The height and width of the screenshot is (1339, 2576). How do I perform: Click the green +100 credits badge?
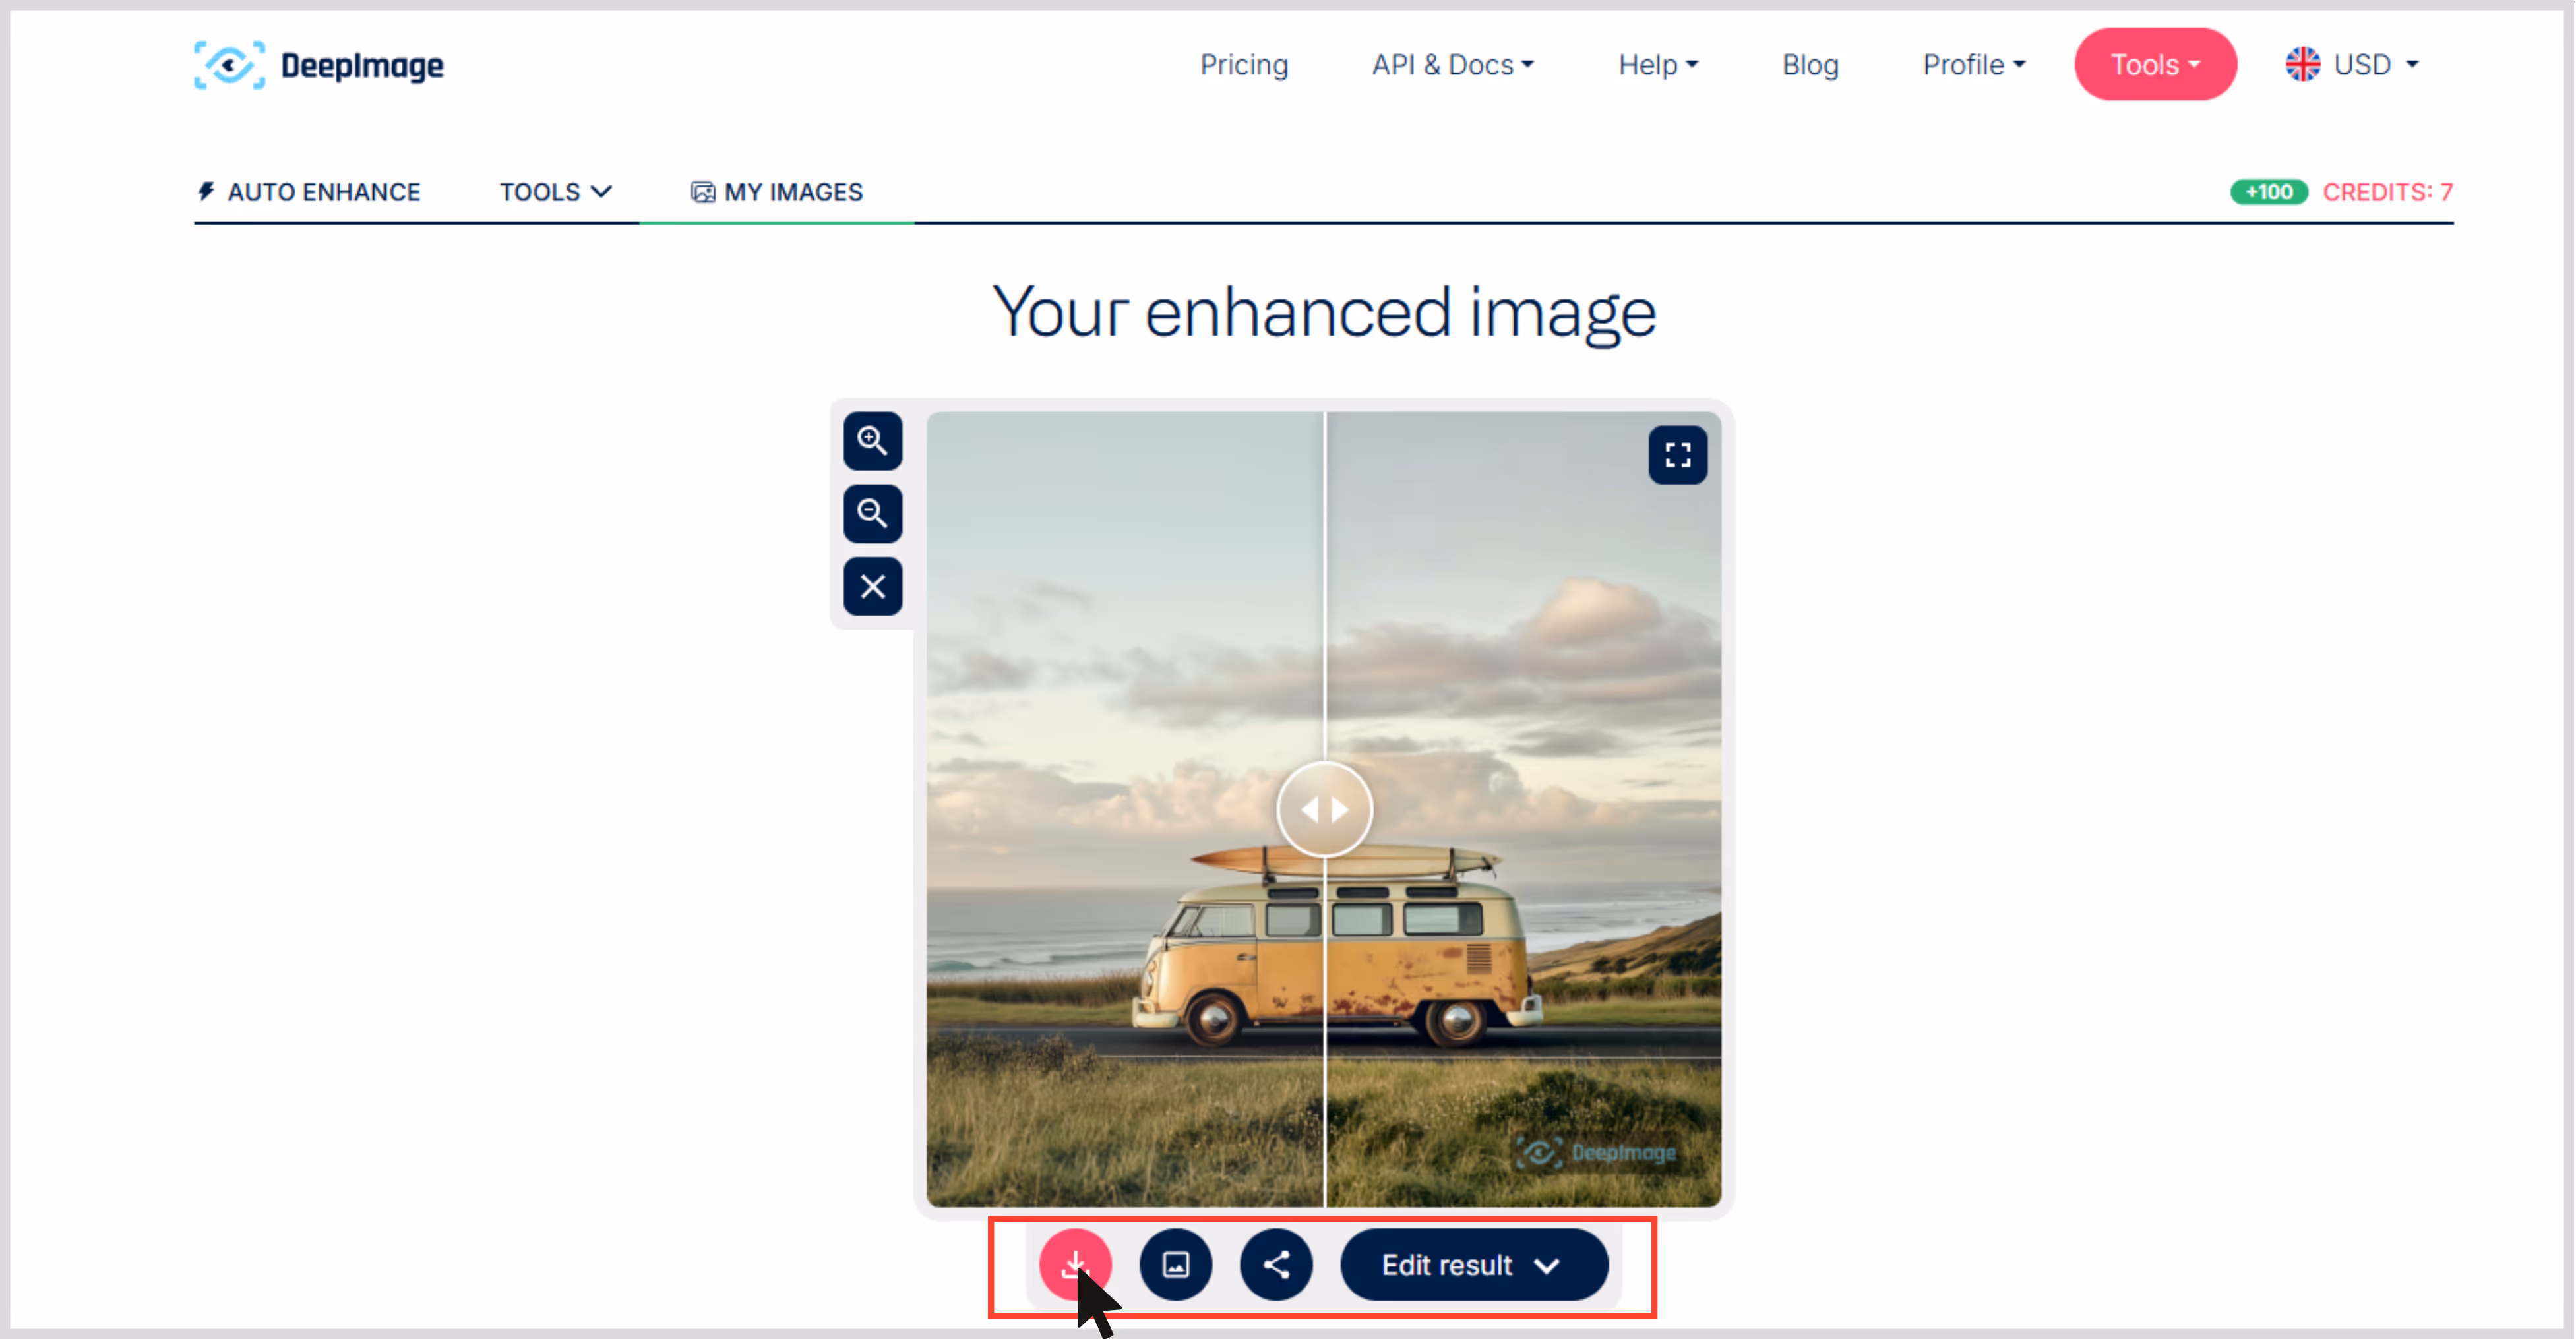tap(2268, 191)
